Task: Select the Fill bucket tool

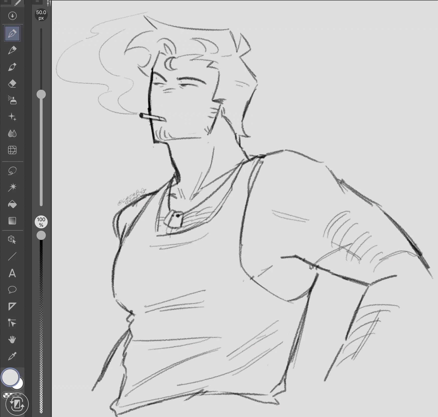Action: (x=12, y=204)
